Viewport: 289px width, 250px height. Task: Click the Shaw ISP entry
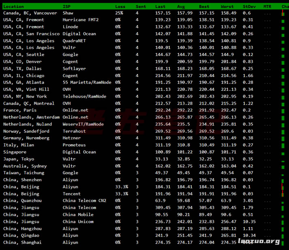point(68,13)
